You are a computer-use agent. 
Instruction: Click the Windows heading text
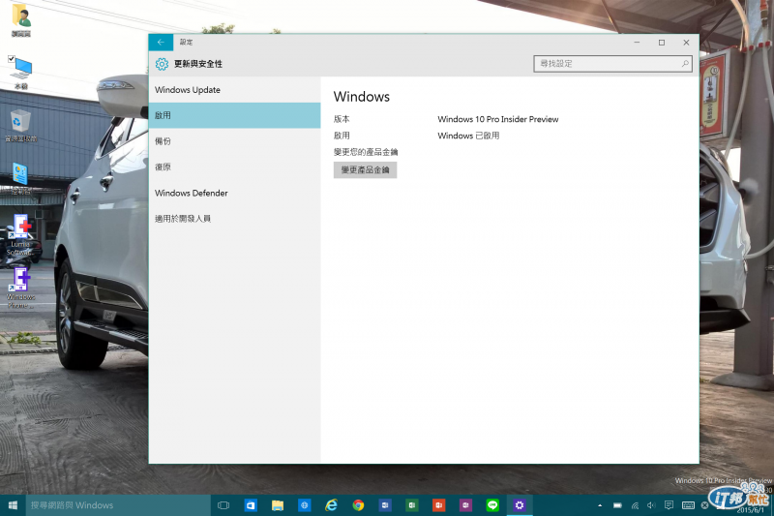361,97
